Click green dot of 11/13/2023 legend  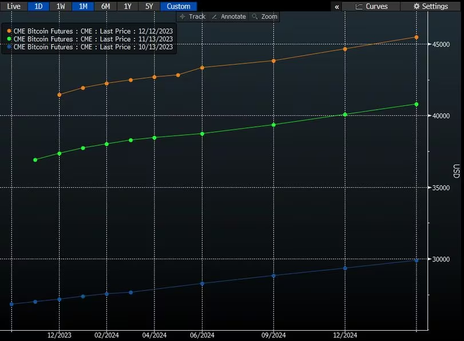click(9, 39)
